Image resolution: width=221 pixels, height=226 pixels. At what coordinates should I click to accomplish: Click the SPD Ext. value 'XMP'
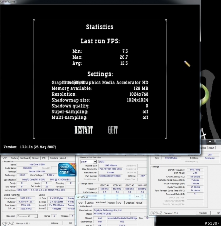click(x=142, y=176)
